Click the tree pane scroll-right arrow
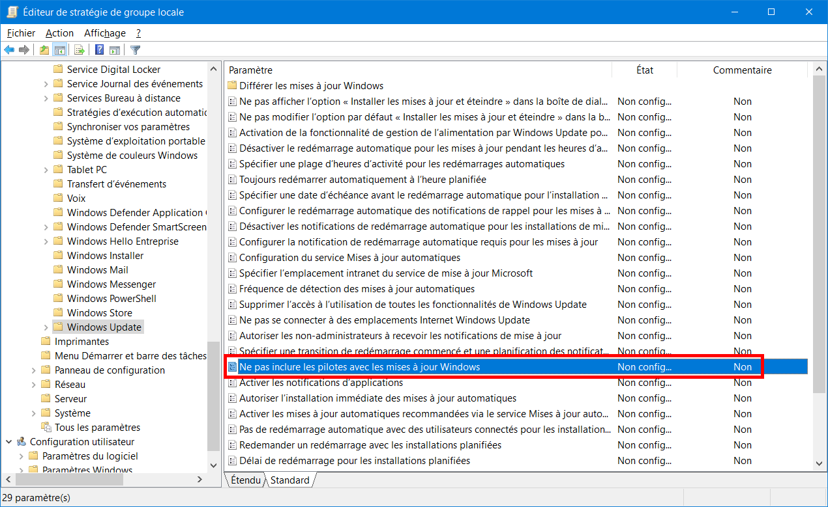This screenshot has height=507, width=828. [200, 480]
